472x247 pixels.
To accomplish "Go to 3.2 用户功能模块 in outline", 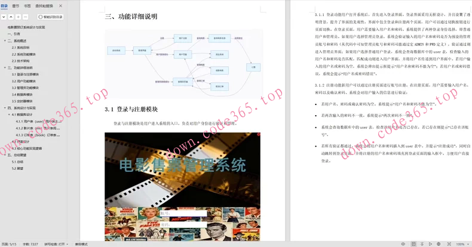I will tap(24, 81).
